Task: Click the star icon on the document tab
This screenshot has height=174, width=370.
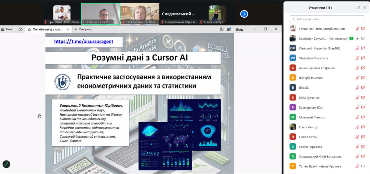Action: pos(29,29)
